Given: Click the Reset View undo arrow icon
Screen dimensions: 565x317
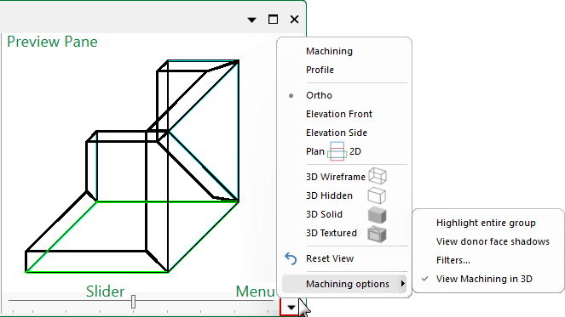Looking at the screenshot, I should point(291,258).
